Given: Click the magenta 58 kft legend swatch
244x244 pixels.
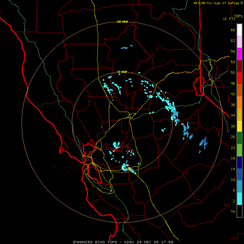Looking at the screenshot, I should coord(239,54).
